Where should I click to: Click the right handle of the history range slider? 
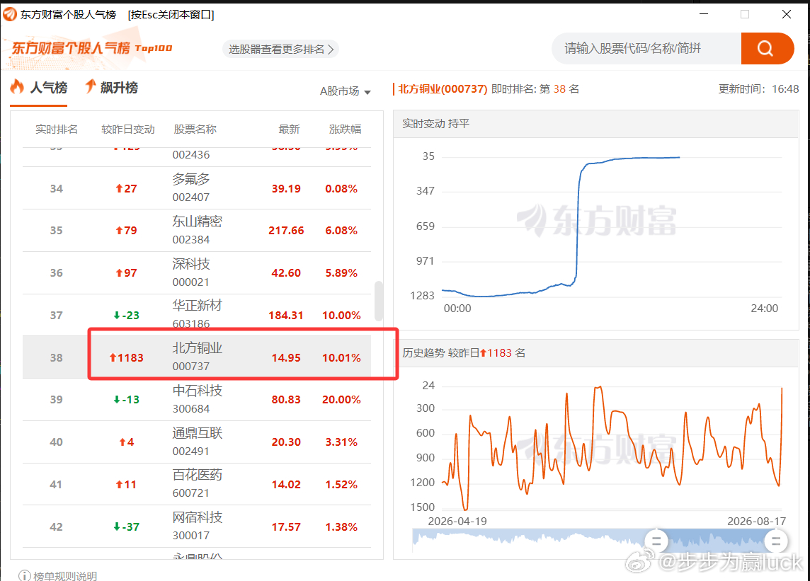pos(776,541)
